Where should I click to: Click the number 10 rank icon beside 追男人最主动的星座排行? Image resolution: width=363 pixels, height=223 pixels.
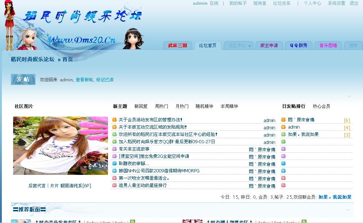(x=114, y=185)
